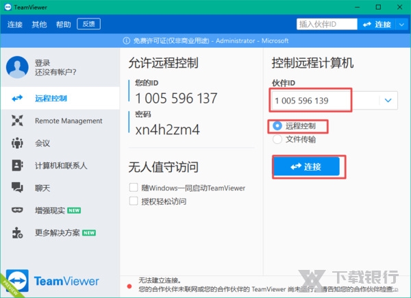Click the 还没有帐户? link
The image size is (411, 298).
[x=55, y=72]
